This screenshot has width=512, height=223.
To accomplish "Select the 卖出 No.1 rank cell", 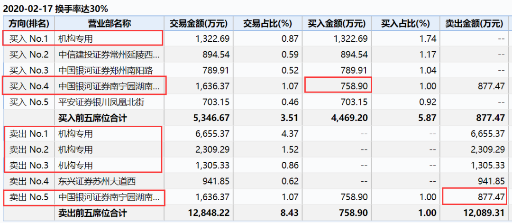I will [x=29, y=134].
